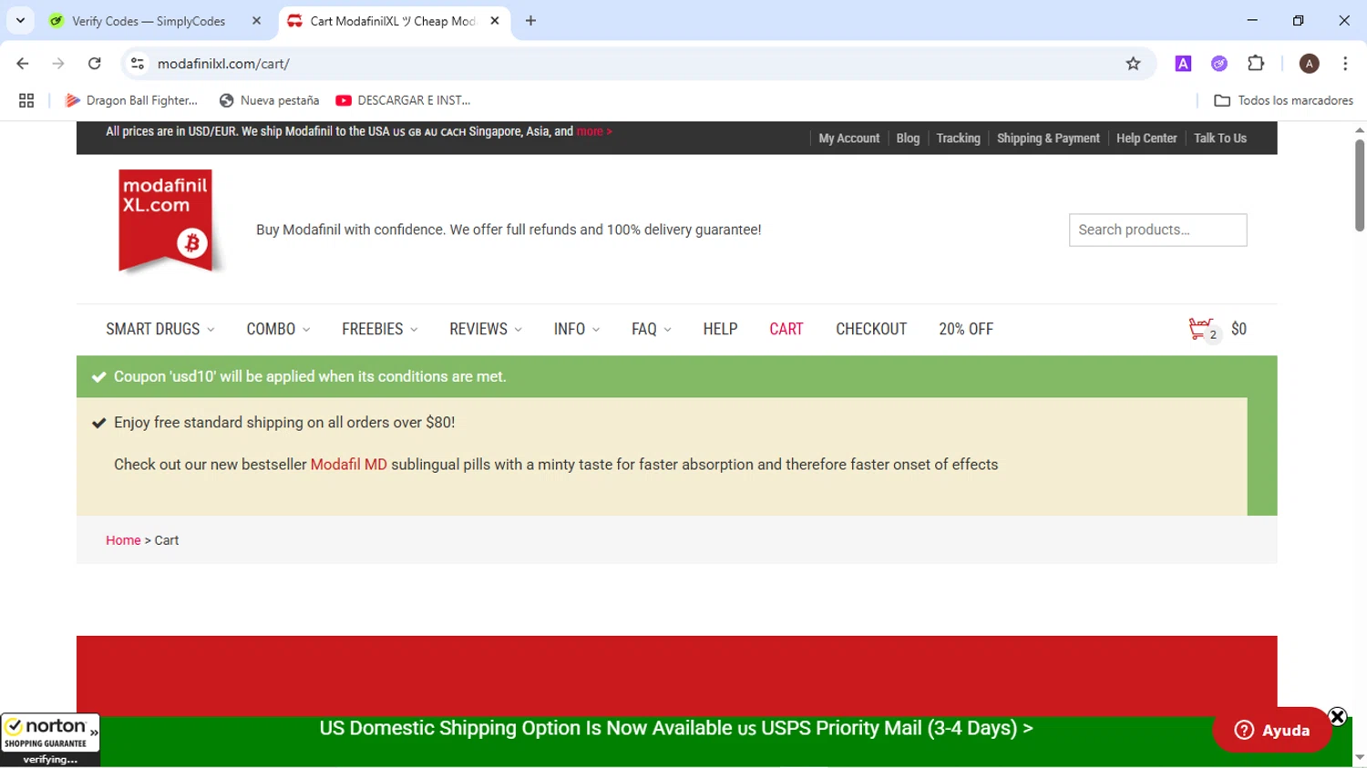Open the Blog link
The width and height of the screenshot is (1367, 768).
click(908, 138)
